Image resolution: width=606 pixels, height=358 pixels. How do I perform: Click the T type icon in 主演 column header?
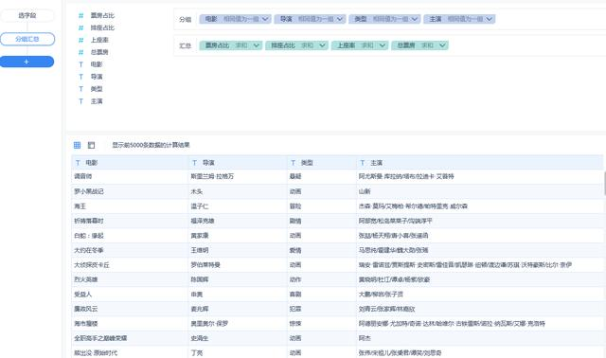tap(362, 163)
